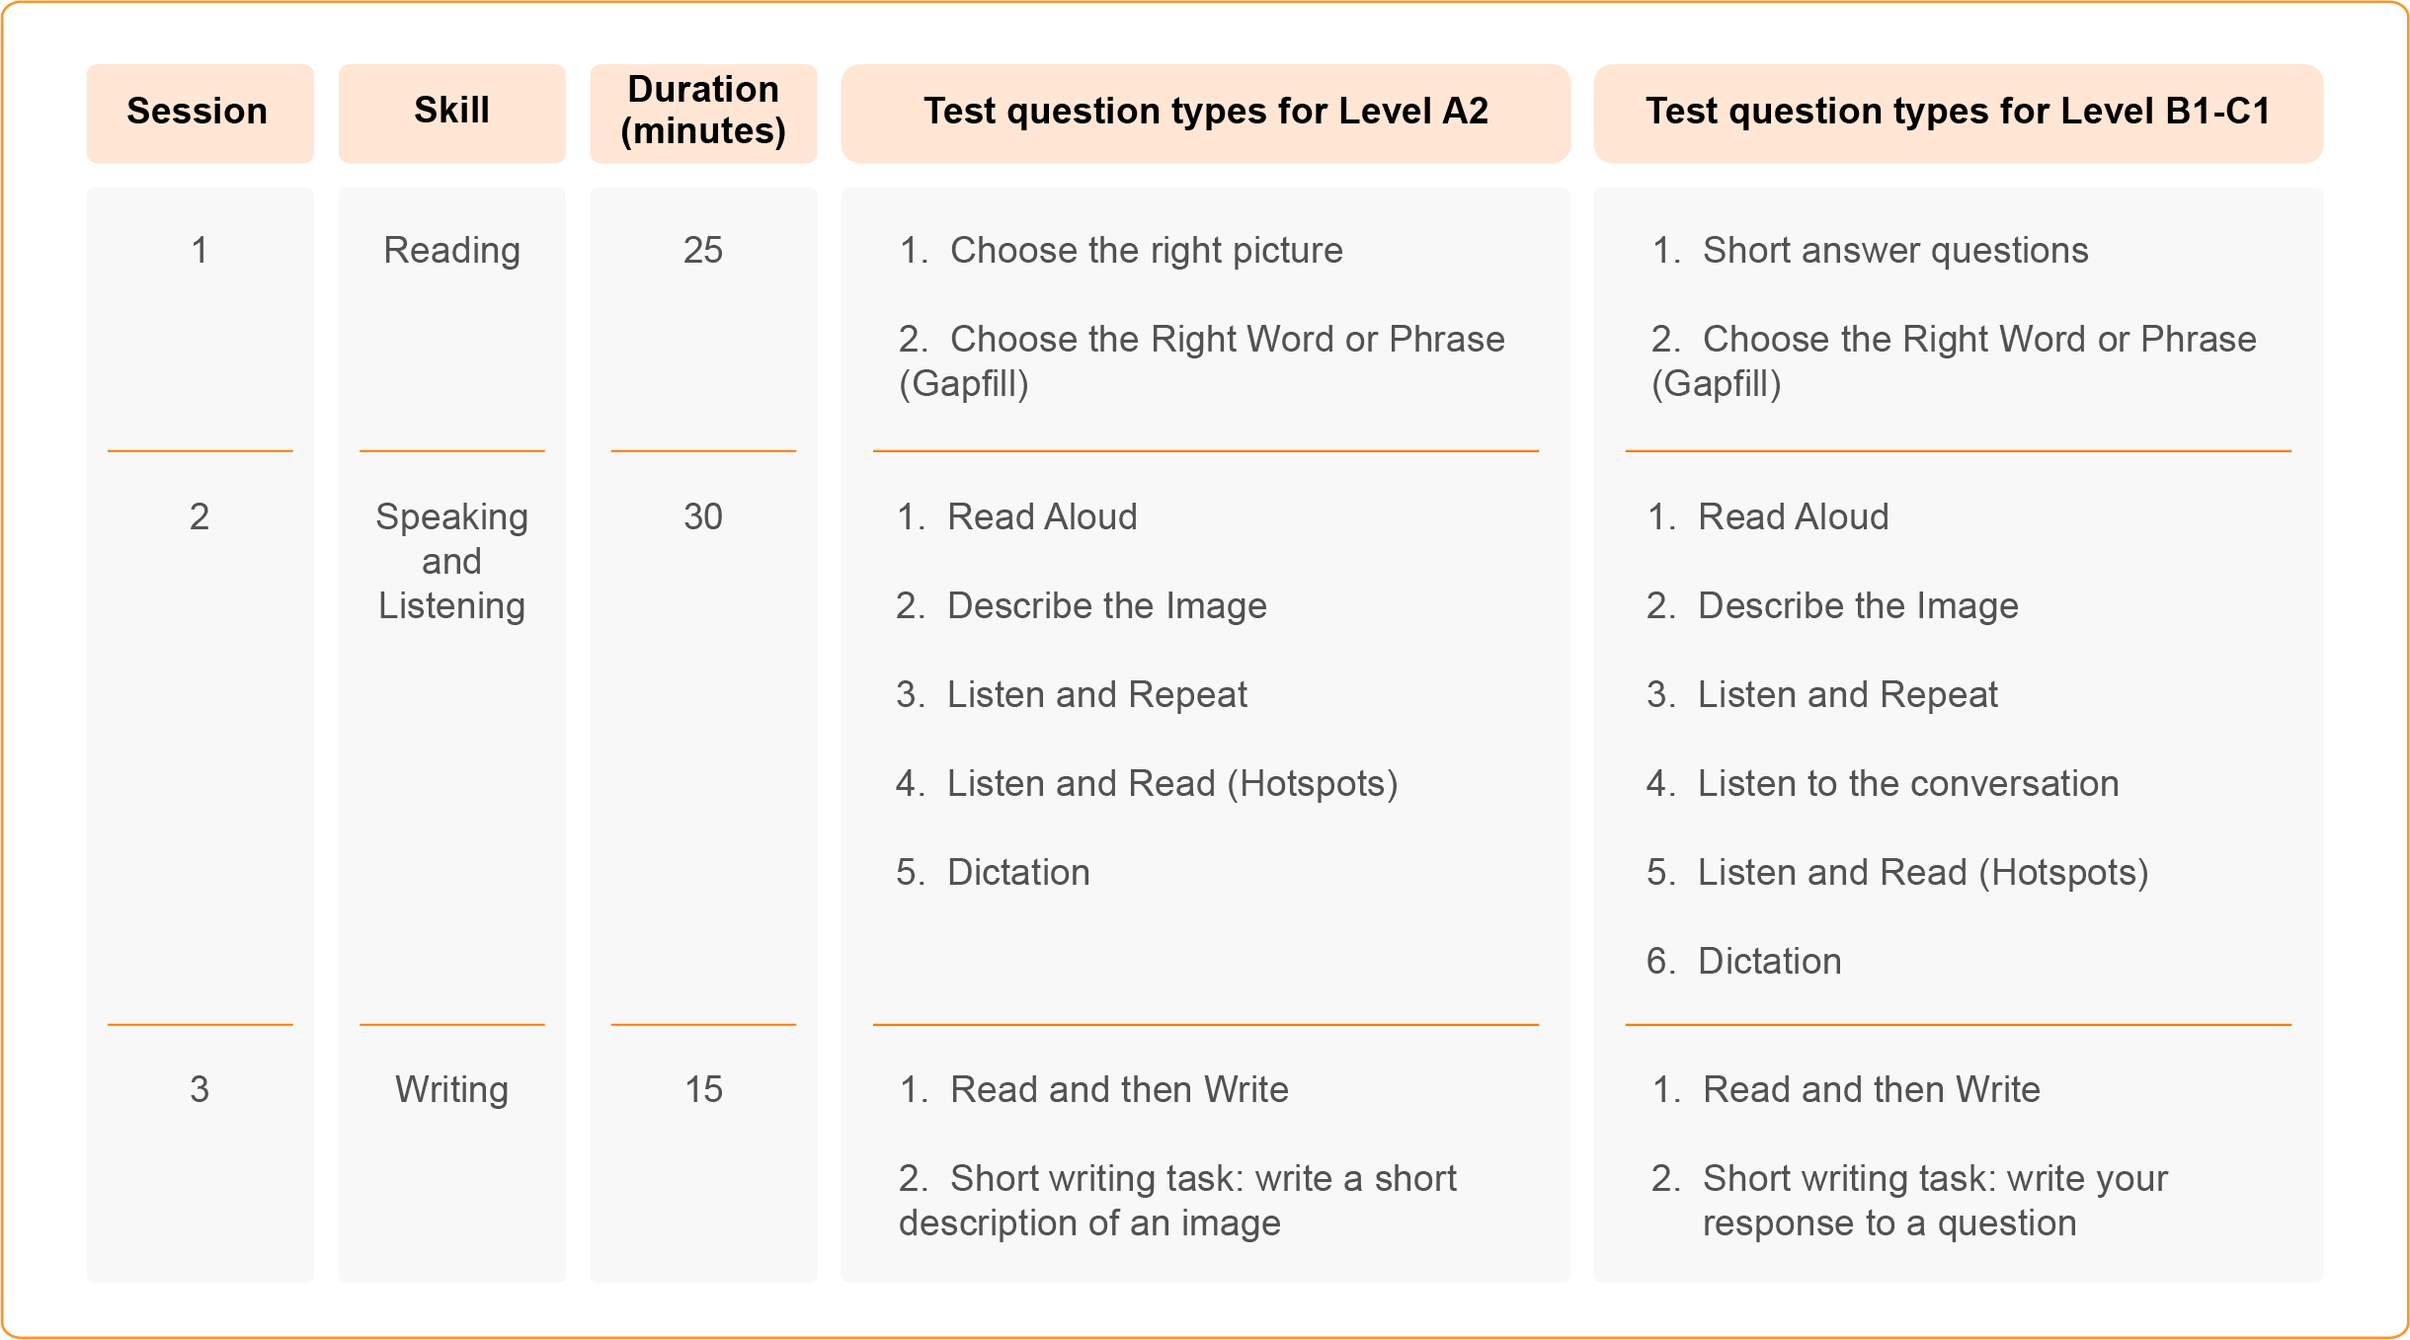Select "Describe the Image" under Level A2
The height and width of the screenshot is (1340, 2410).
[1106, 606]
